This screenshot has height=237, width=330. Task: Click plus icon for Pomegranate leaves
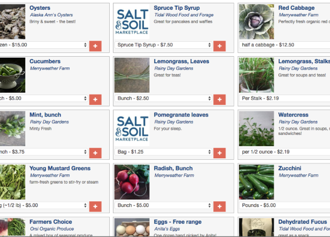(219, 153)
